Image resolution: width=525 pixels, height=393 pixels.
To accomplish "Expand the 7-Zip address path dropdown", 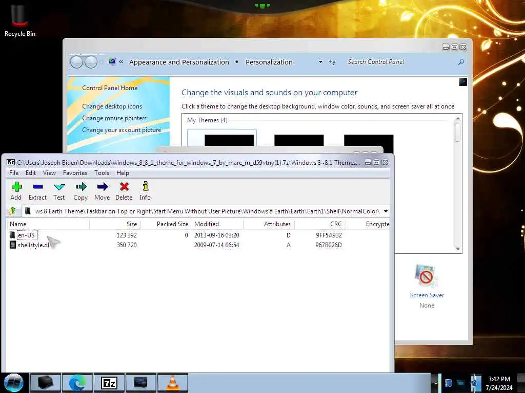I will click(x=386, y=211).
